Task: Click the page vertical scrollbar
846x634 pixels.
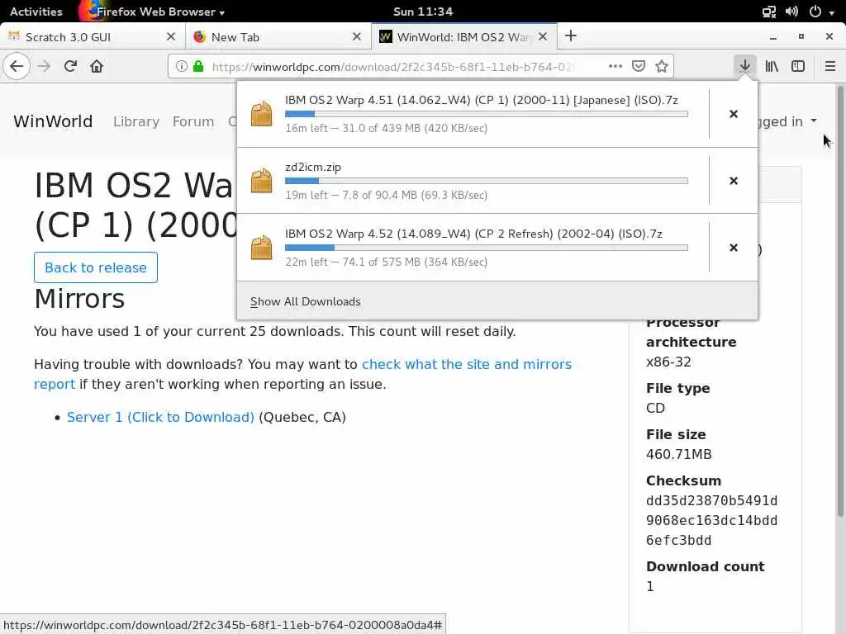Action: pos(840,300)
